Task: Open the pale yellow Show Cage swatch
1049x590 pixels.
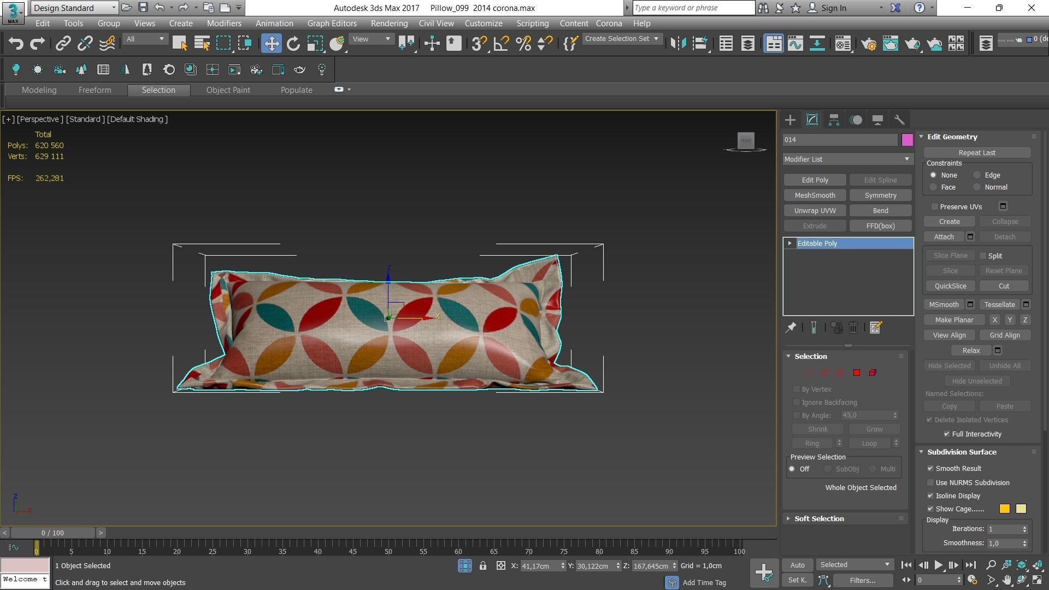Action: 1021,509
